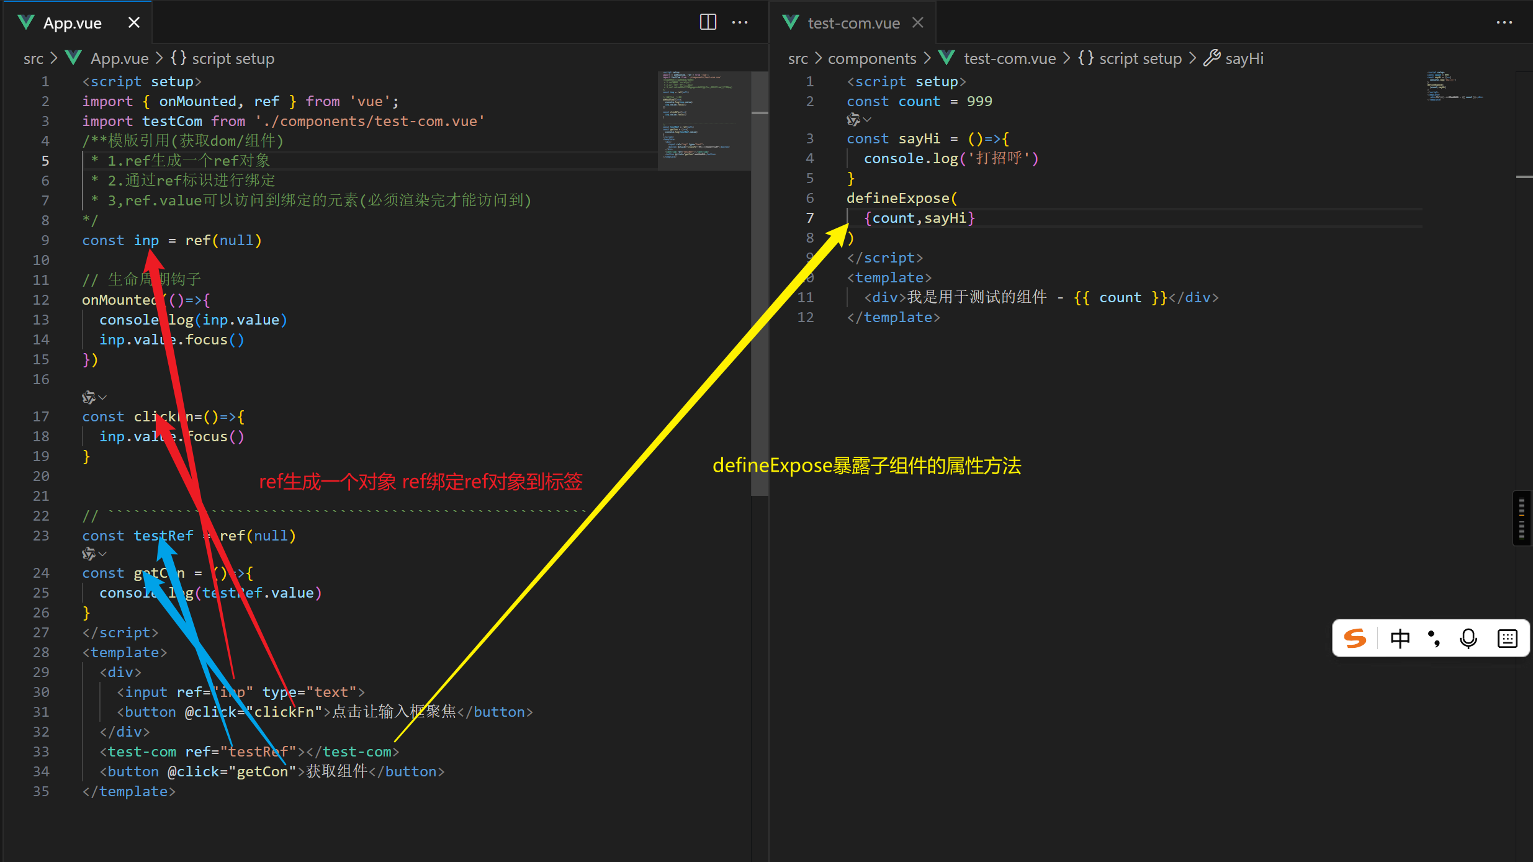
Task: Open components folder breadcrumb dropdown
Action: tap(871, 58)
